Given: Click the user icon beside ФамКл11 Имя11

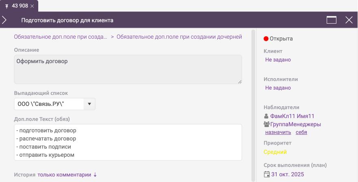Looking at the screenshot, I should [x=266, y=116].
